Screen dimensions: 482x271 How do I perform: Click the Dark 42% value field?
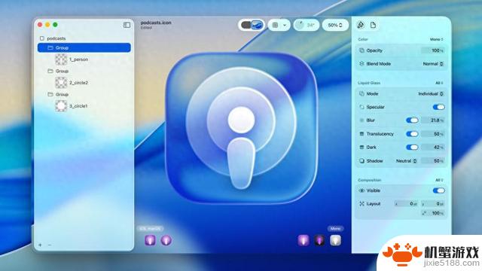(x=433, y=148)
